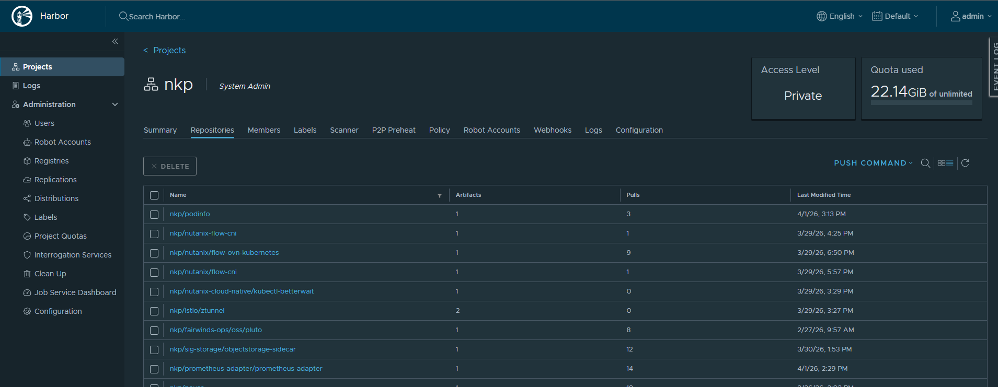
Task: Open the admin account dropdown
Action: pos(971,16)
